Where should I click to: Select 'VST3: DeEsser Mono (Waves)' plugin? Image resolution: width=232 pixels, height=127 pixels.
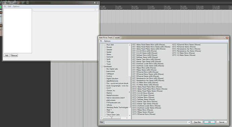(x=143, y=97)
